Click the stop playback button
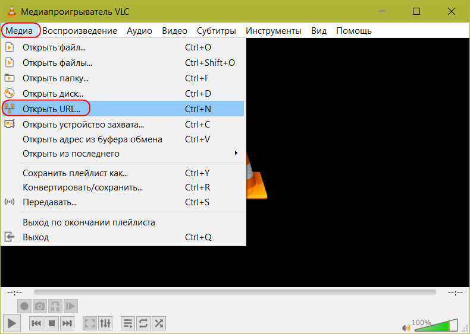This screenshot has height=334, width=470. [x=52, y=323]
